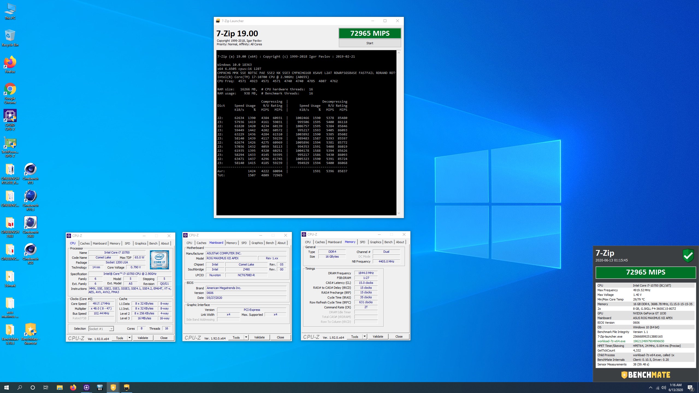Image resolution: width=699 pixels, height=393 pixels.
Task: Open SPD tab in CPU-Z Mainboard window
Action: 244,243
